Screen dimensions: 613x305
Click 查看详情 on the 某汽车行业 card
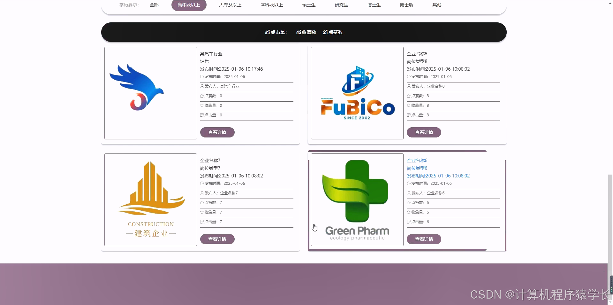(x=217, y=132)
